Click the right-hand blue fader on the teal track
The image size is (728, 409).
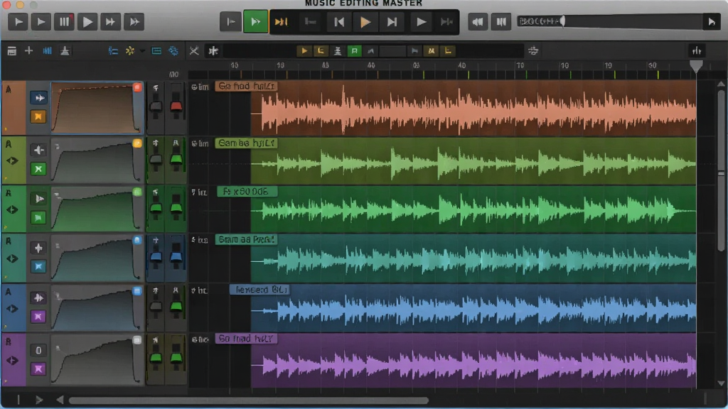point(176,257)
